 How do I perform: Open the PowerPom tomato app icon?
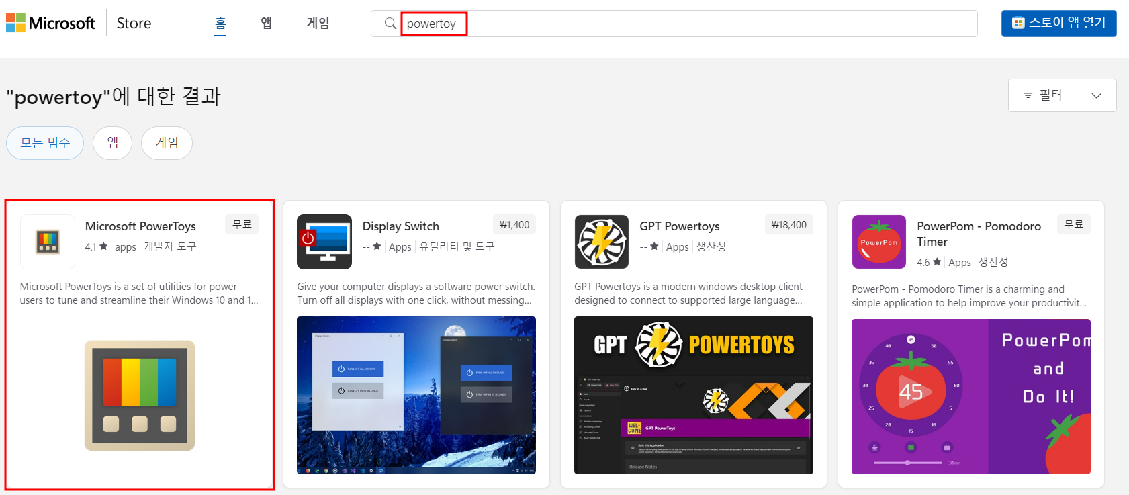[x=879, y=242]
